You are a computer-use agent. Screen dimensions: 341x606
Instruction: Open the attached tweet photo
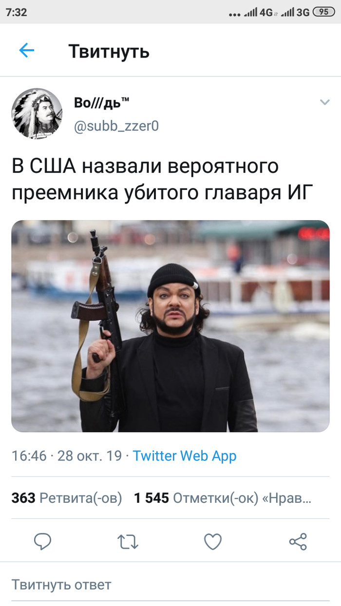(x=170, y=326)
